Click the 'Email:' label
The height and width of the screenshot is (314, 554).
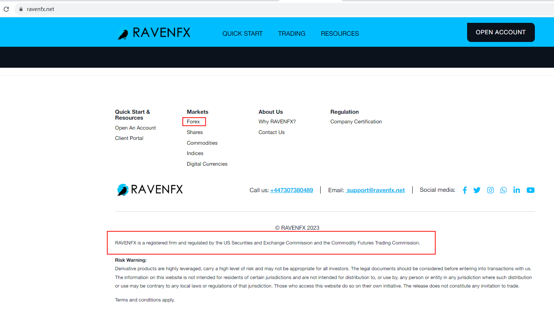(x=336, y=190)
